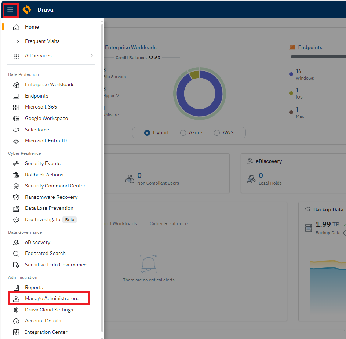346x339 pixels.
Task: Click the Mac brown legend dot
Action: pos(291,112)
